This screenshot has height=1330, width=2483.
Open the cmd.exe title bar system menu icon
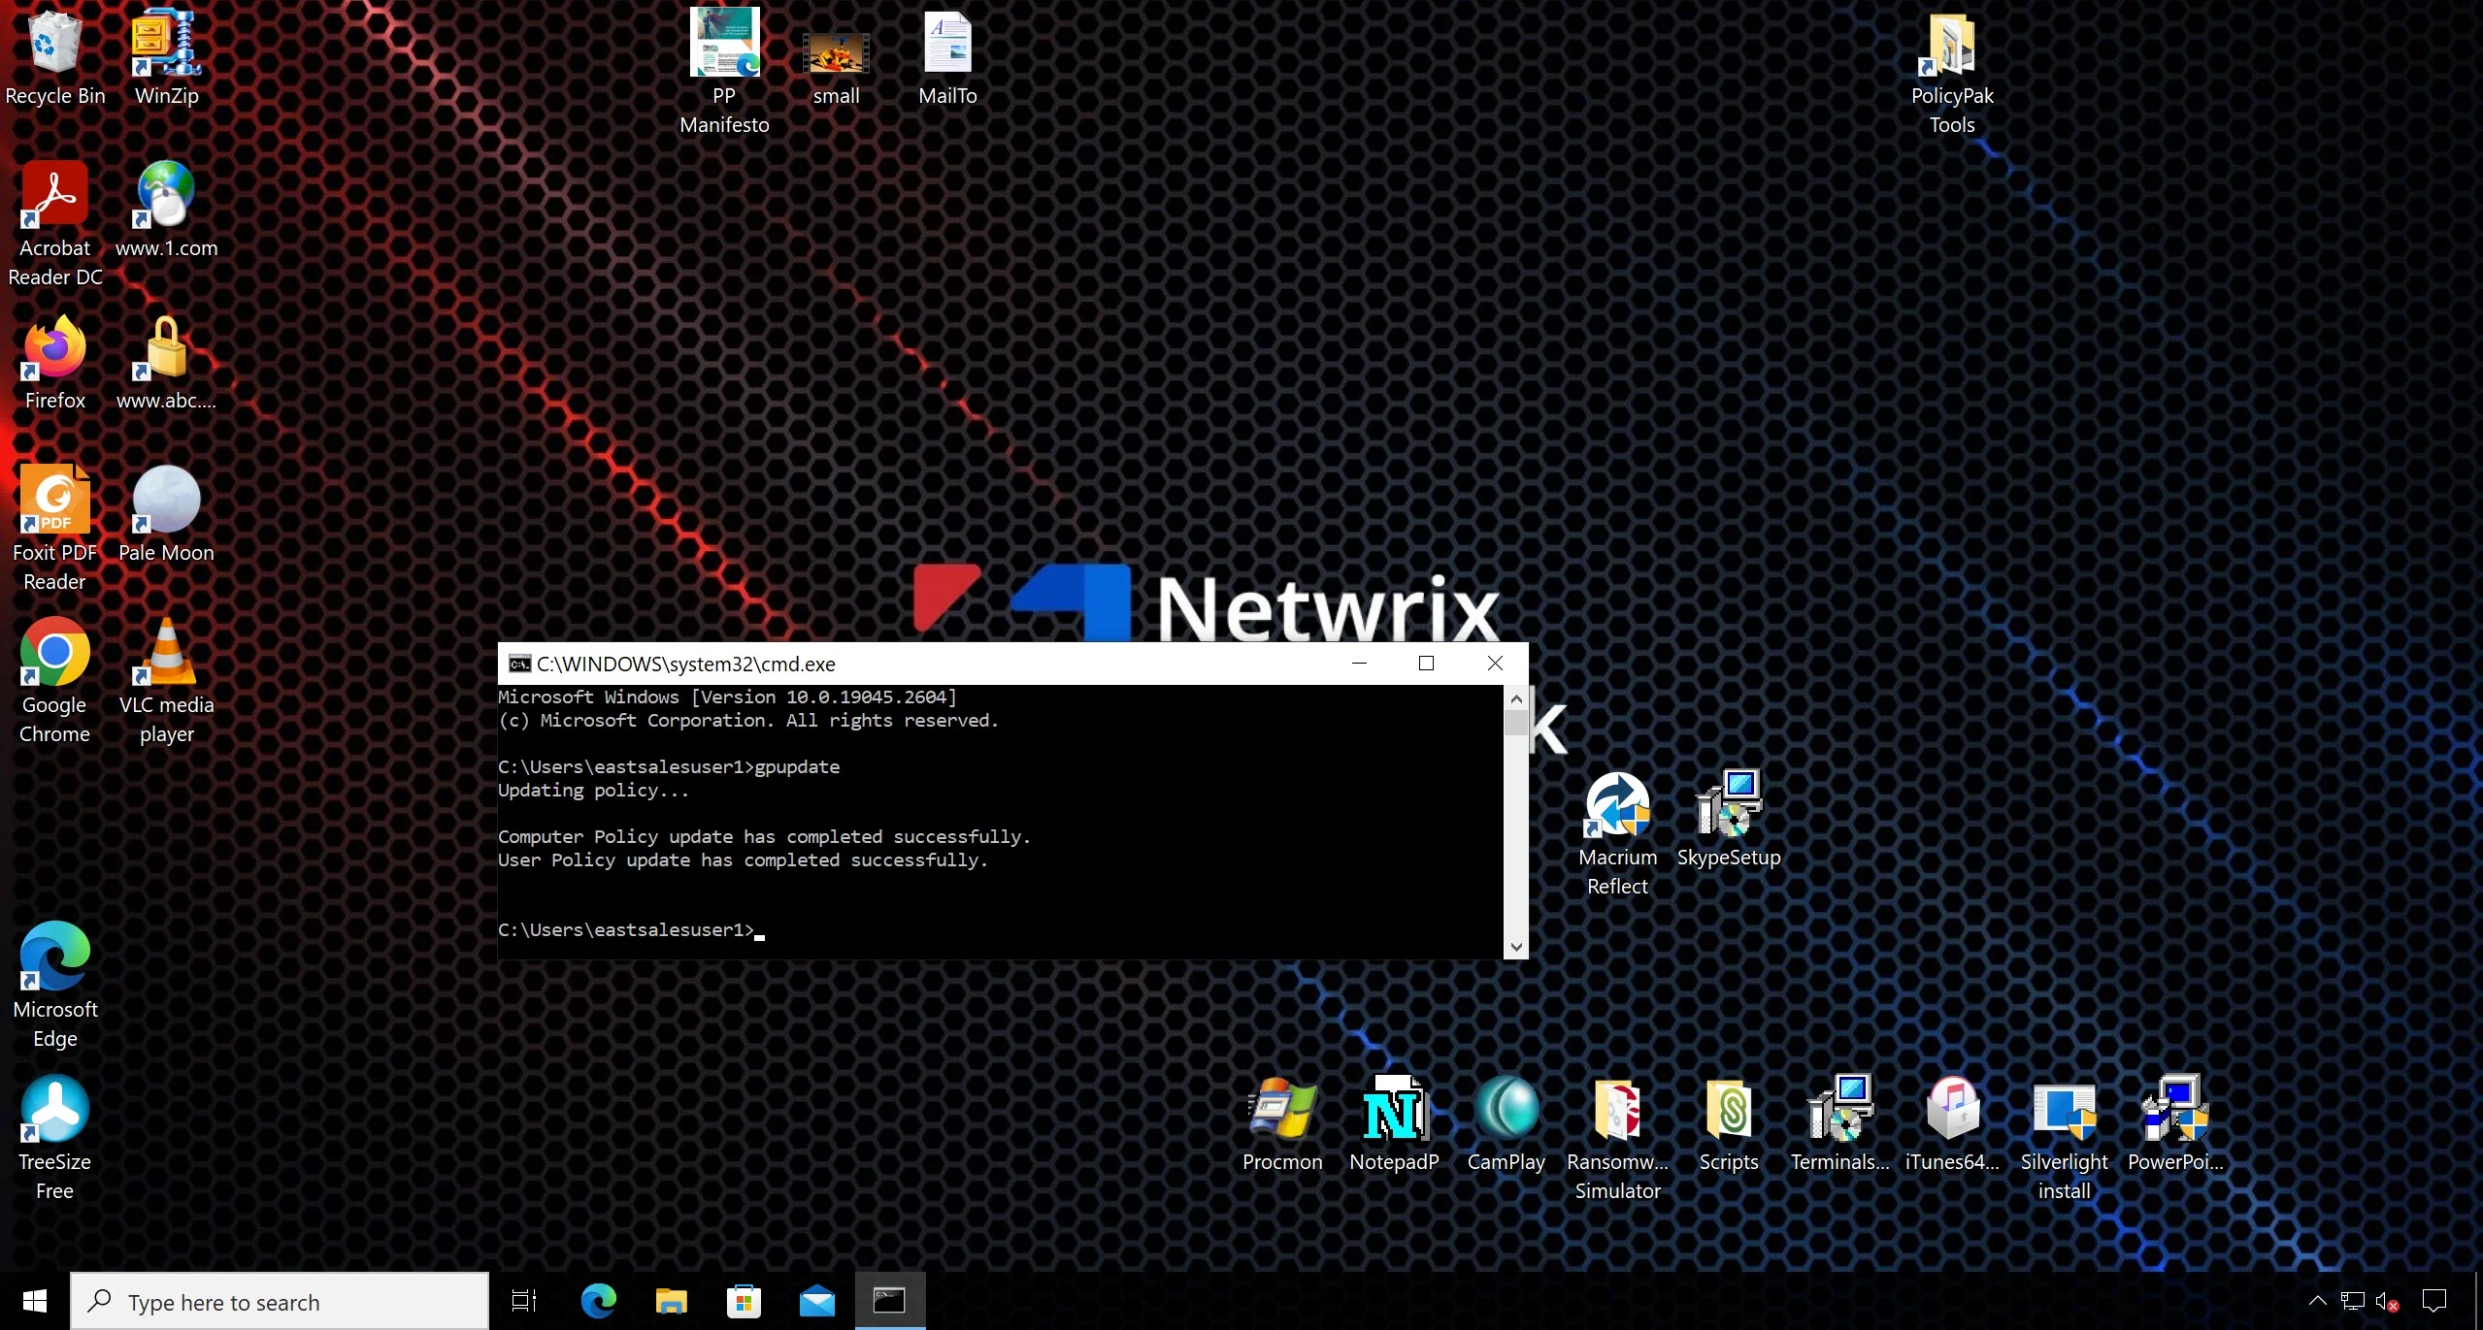(519, 664)
